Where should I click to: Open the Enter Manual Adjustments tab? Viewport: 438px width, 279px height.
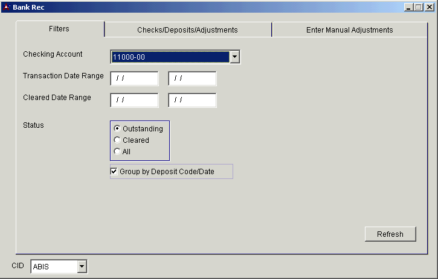(349, 30)
